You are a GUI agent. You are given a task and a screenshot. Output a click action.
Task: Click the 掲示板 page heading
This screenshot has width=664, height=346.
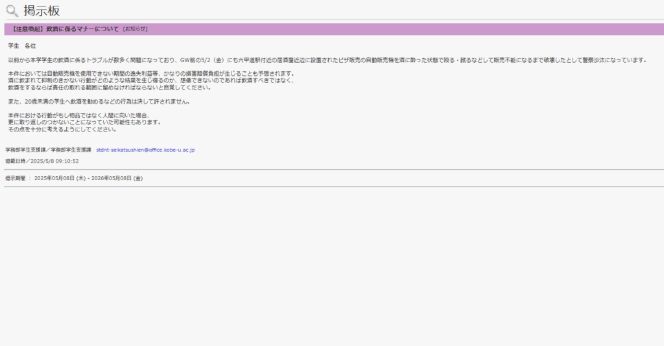click(x=41, y=10)
